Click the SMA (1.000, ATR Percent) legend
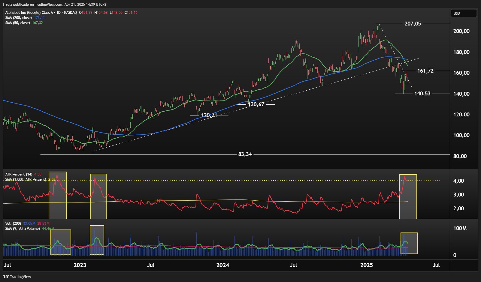This screenshot has width=481, height=282. pos(26,179)
